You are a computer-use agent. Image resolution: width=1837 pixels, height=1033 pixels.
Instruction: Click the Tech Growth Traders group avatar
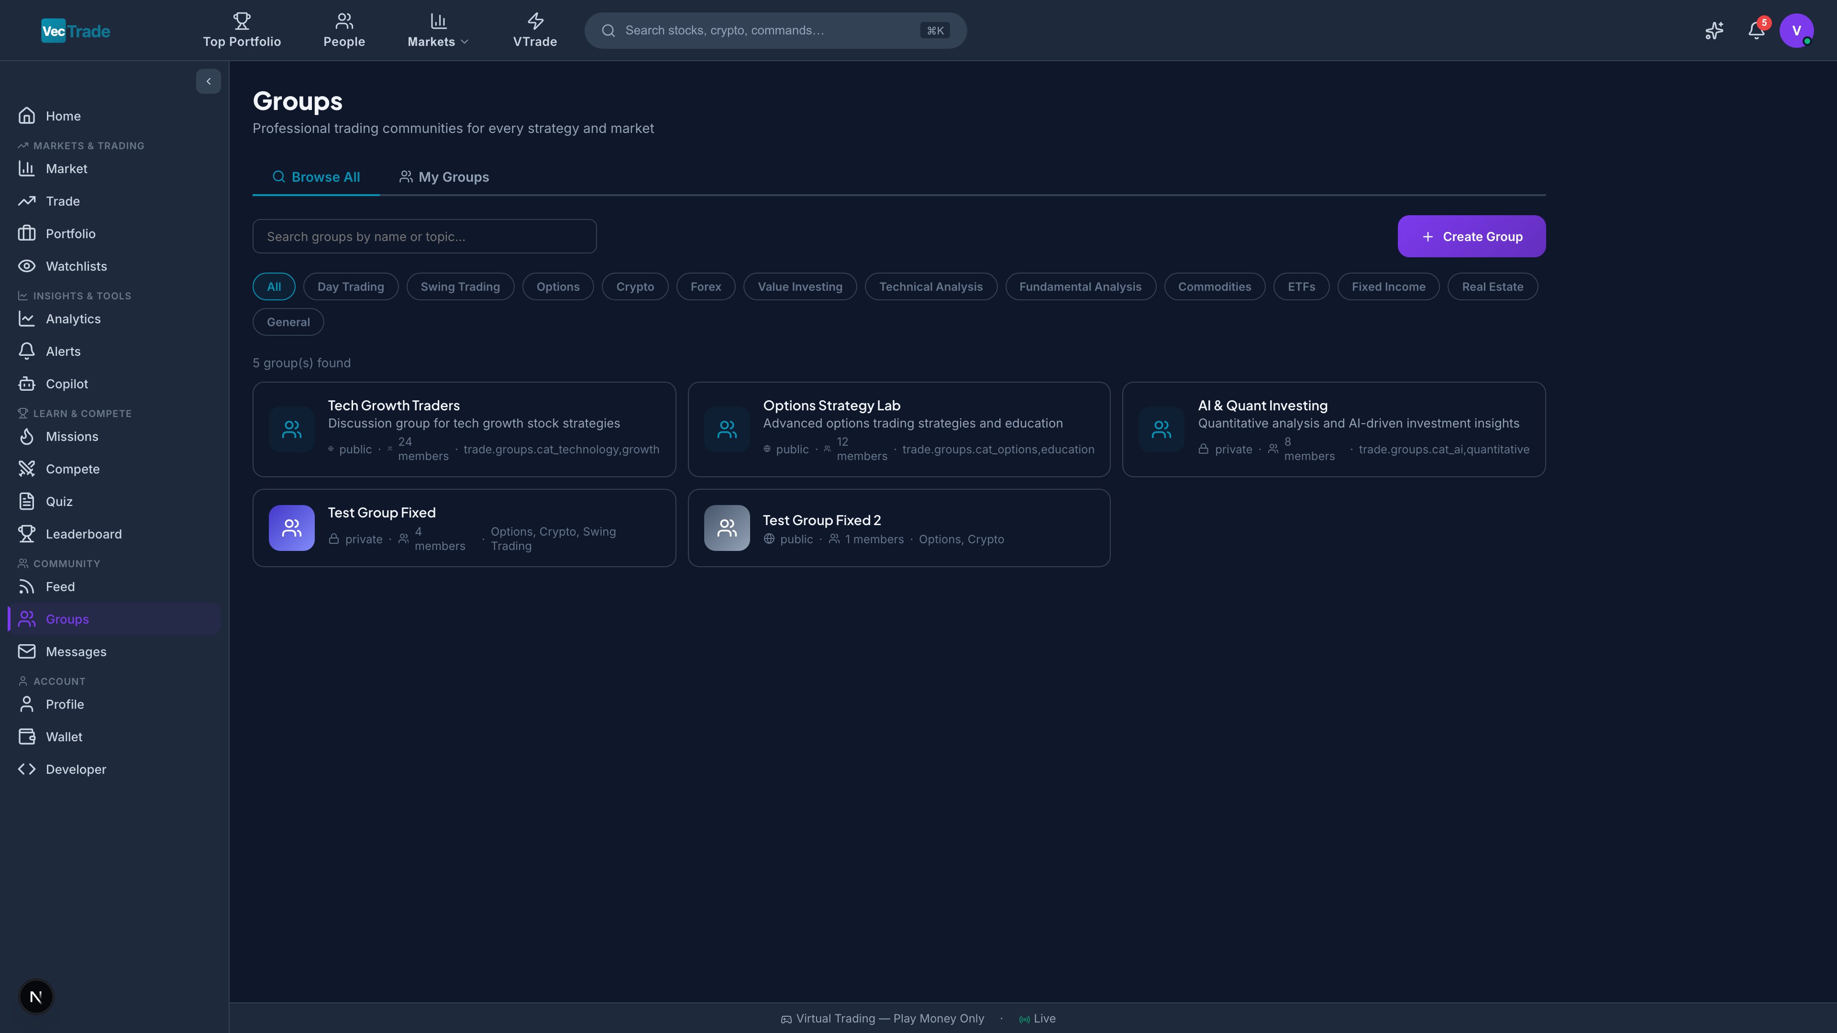[292, 429]
